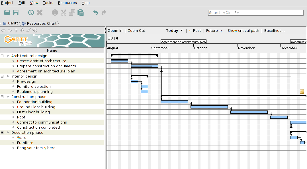
Task: Copy using the copy icon
Action: (72, 13)
